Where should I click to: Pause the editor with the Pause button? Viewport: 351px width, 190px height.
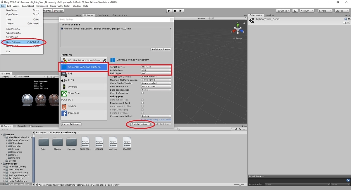tap(175, 11)
